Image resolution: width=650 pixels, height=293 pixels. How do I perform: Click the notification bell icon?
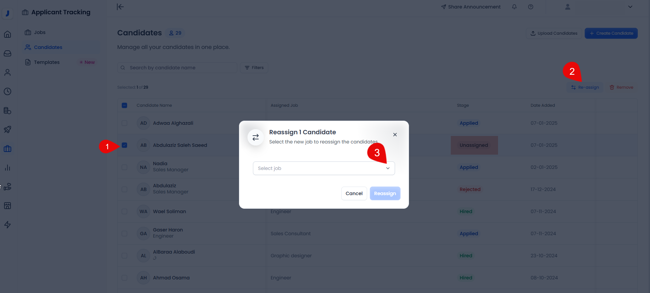coord(514,7)
